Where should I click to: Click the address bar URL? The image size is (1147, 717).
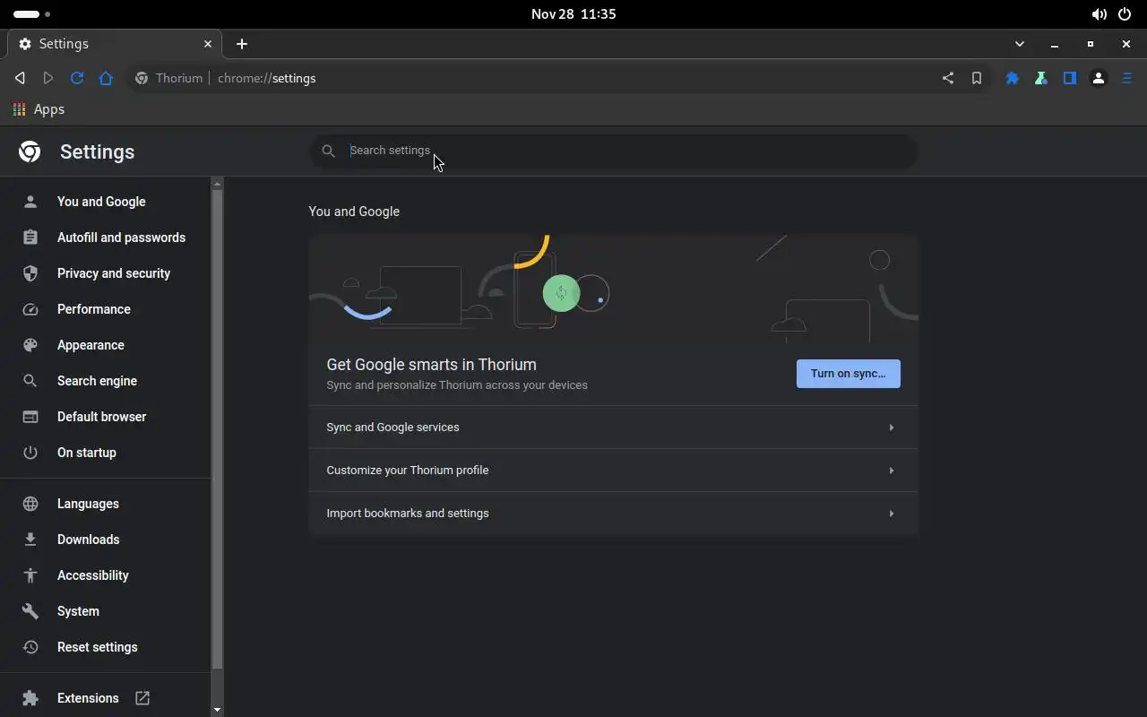(267, 78)
